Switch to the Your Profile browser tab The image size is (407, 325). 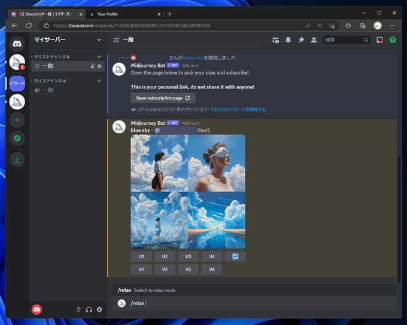coord(124,14)
